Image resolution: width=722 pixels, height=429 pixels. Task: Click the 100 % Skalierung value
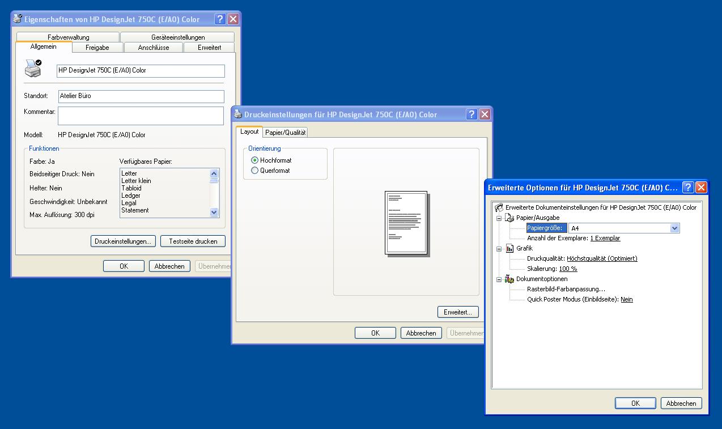click(568, 269)
